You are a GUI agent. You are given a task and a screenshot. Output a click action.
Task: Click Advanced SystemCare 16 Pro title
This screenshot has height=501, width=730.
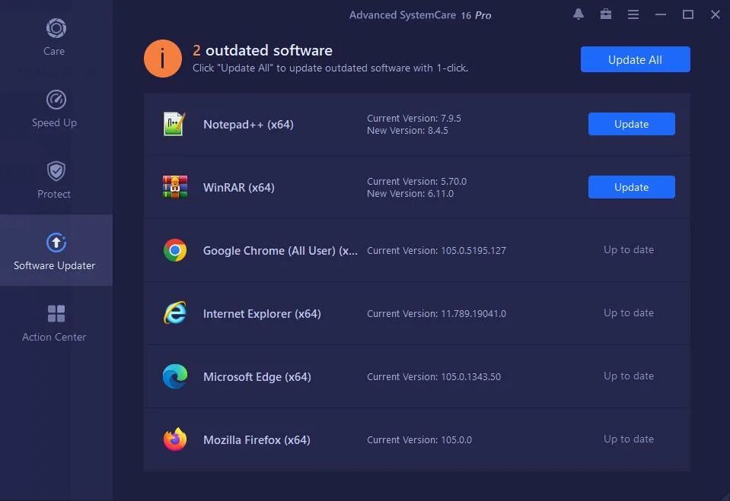coord(420,15)
